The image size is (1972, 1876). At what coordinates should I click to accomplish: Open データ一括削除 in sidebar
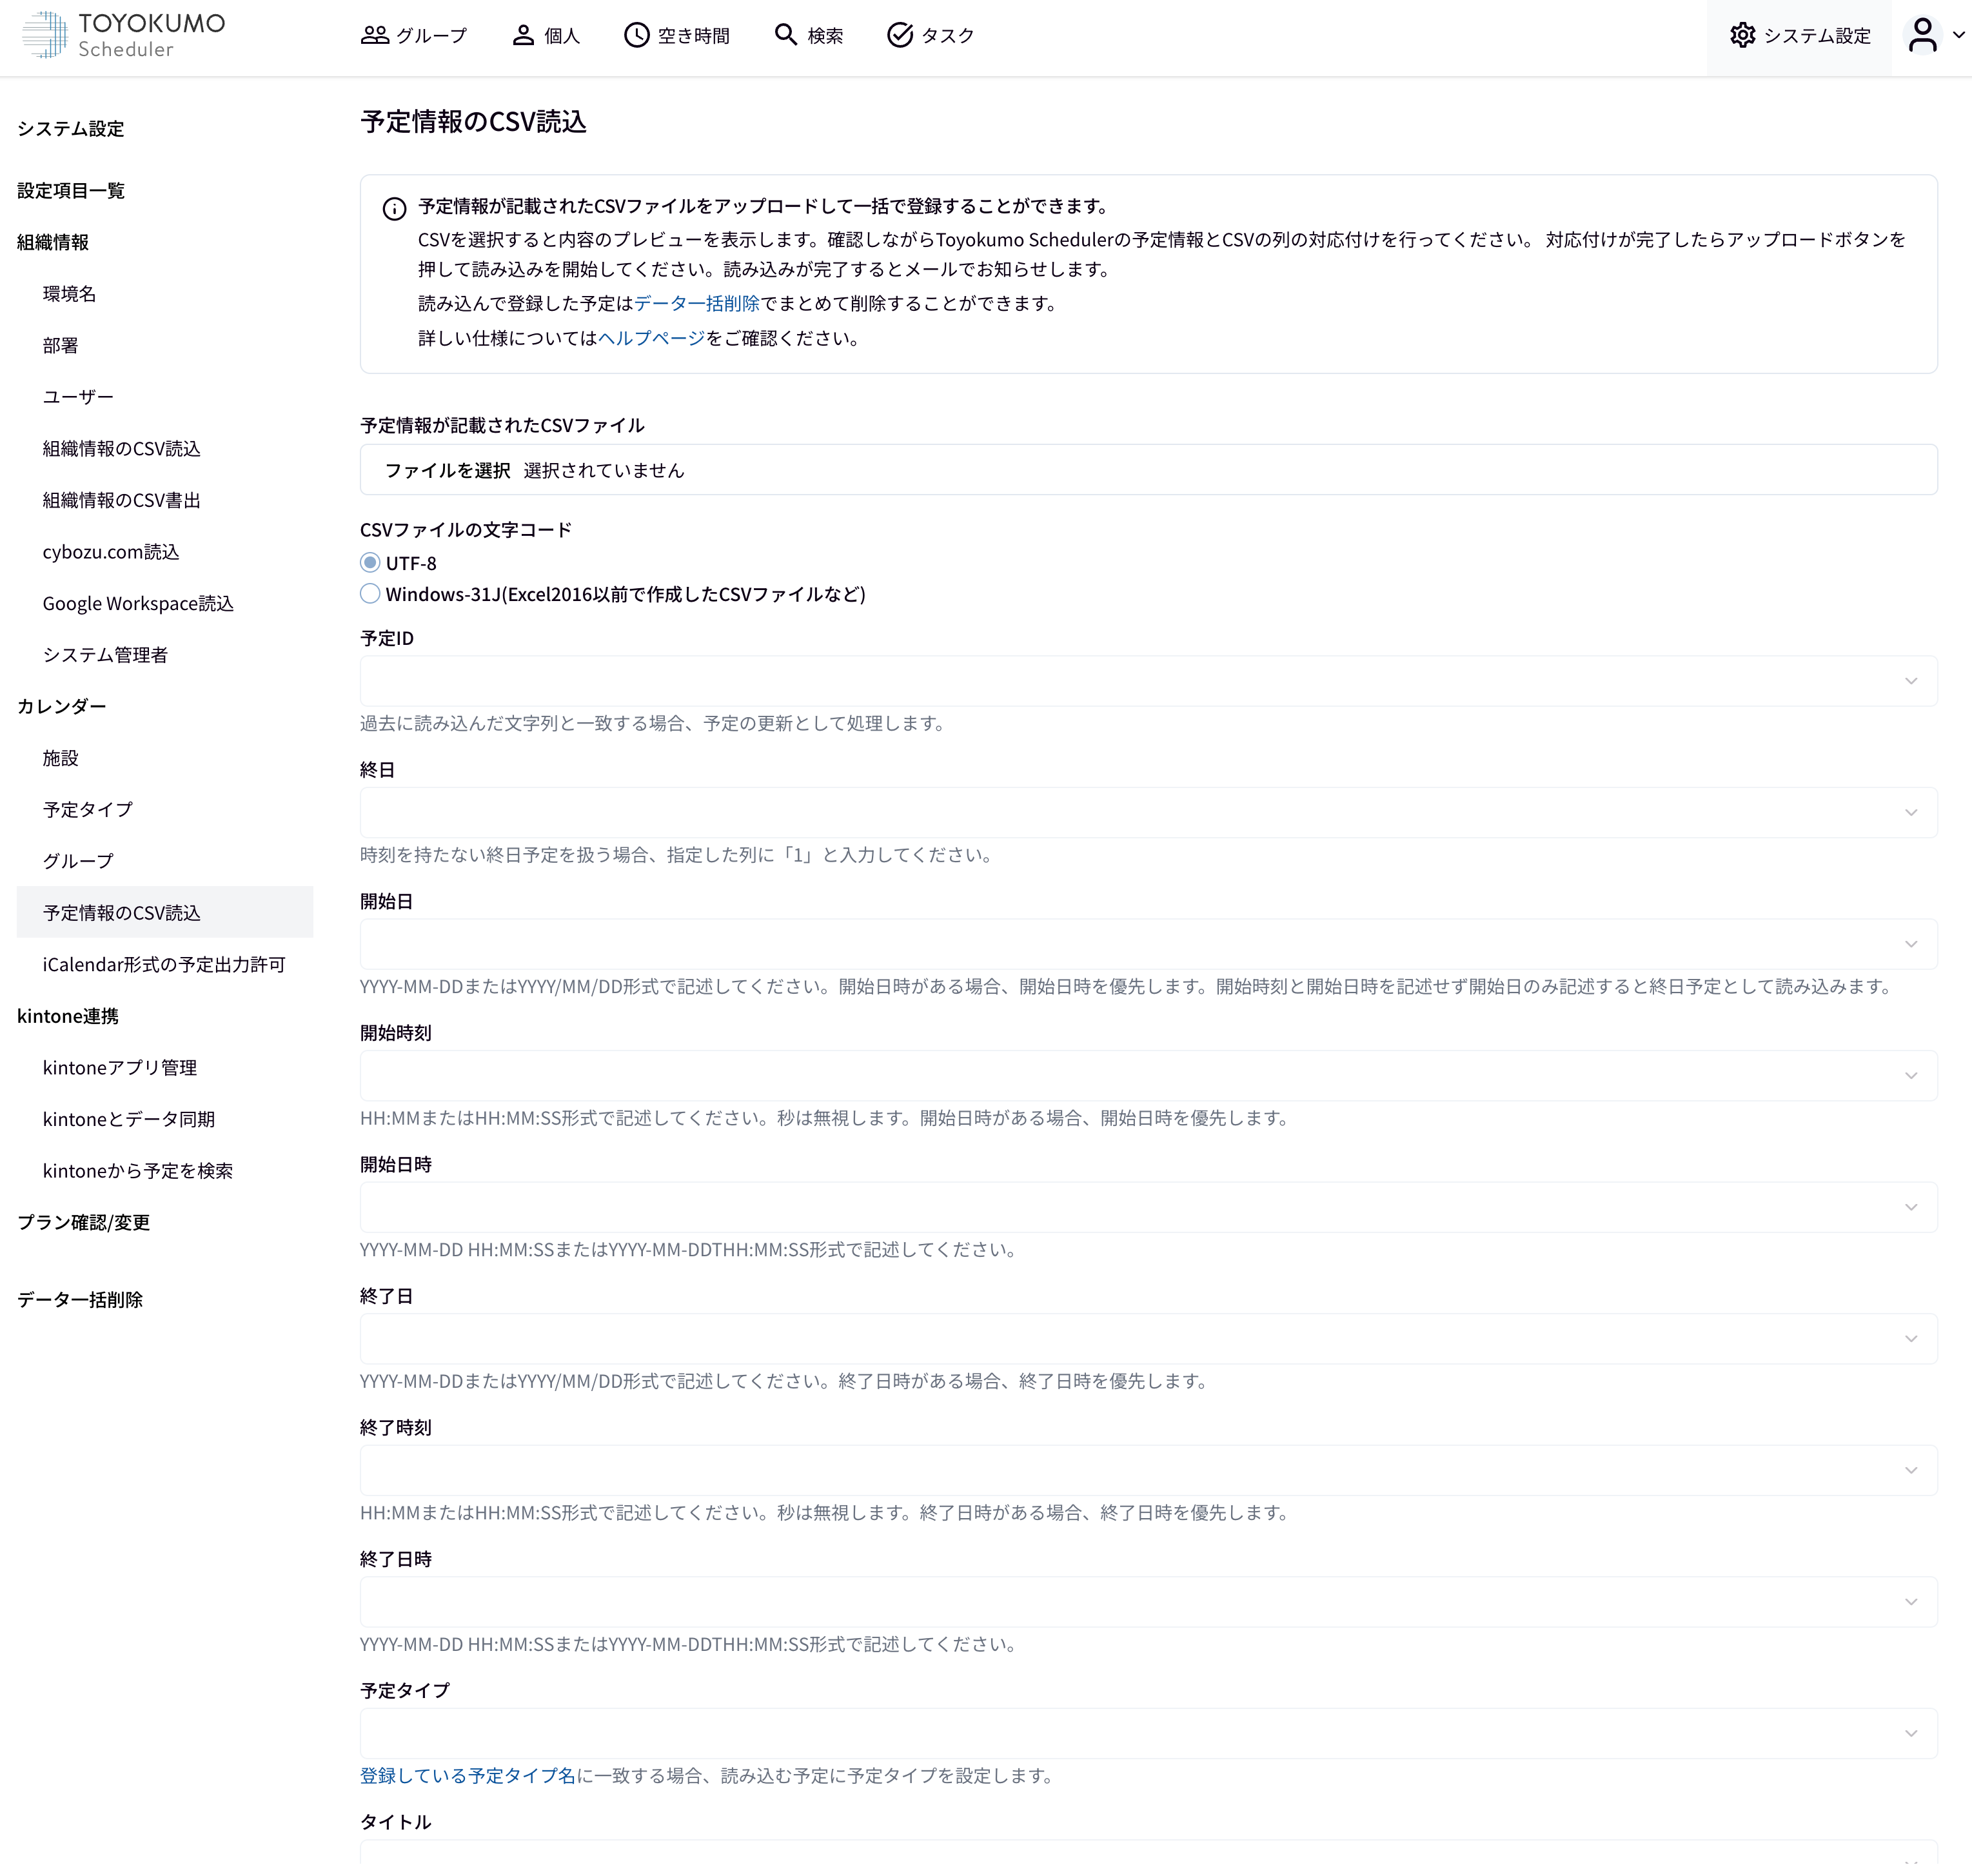coord(80,1299)
